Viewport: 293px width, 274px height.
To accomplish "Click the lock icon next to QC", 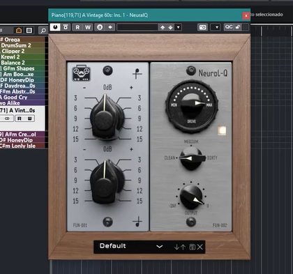I will pyautogui.click(x=238, y=27).
